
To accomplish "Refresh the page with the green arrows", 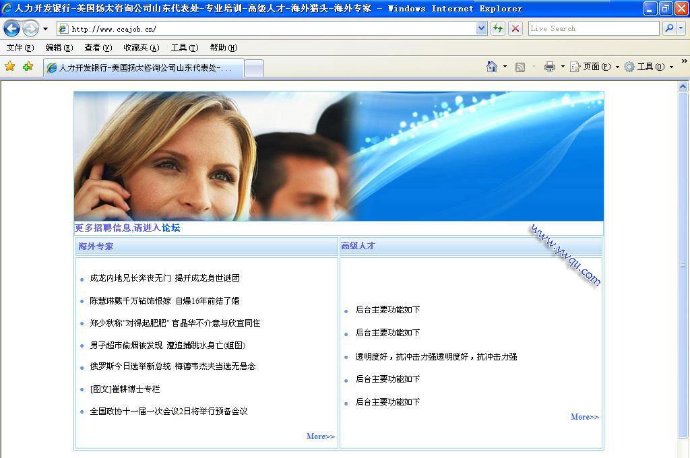I will [x=498, y=28].
